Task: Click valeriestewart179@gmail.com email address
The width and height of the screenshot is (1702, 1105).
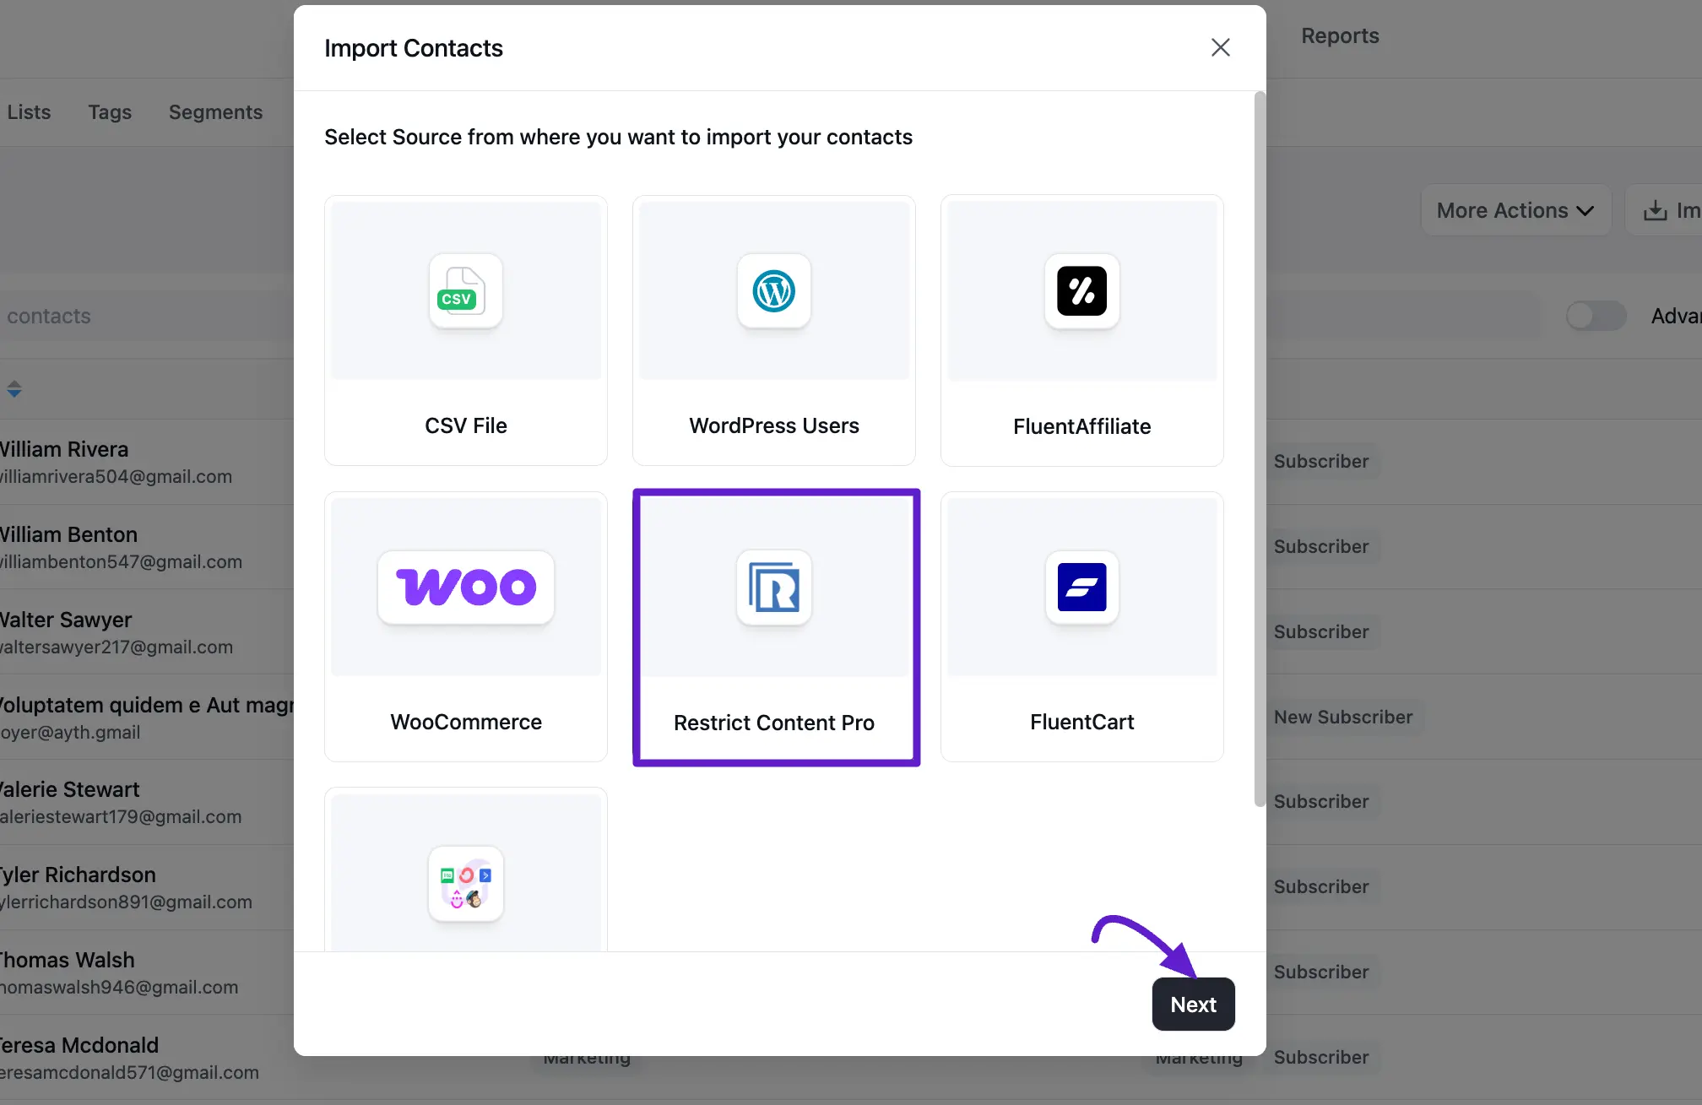Action: (x=121, y=816)
